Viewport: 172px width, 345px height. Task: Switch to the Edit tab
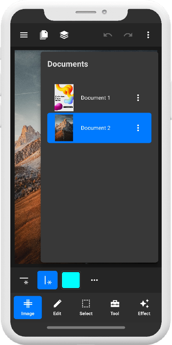point(57,307)
